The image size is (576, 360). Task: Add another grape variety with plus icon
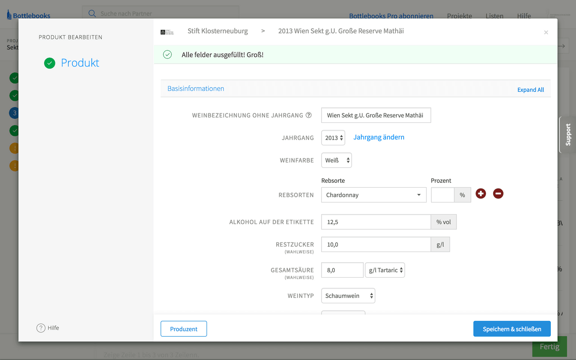(481, 193)
